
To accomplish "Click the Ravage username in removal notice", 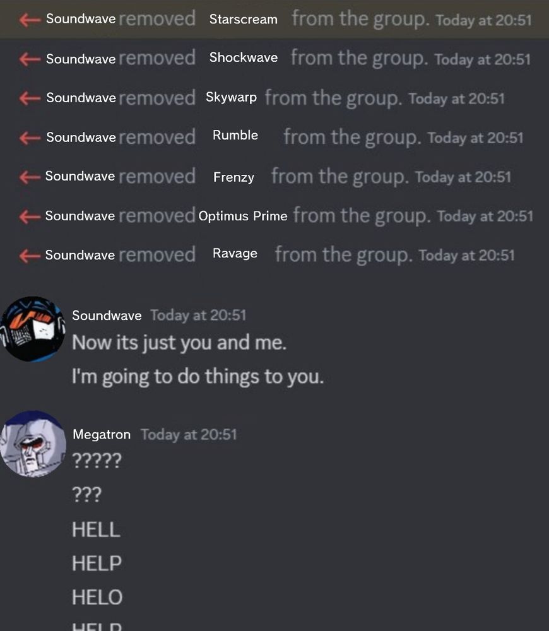I will click(x=235, y=254).
